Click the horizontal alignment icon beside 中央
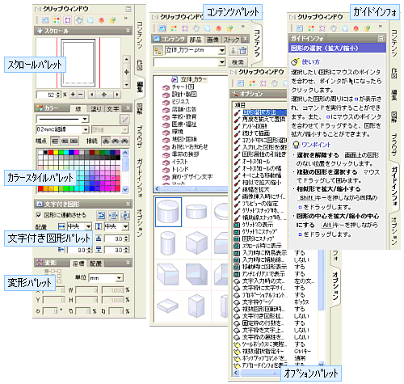This screenshot has width=404, height=384. coord(61,226)
